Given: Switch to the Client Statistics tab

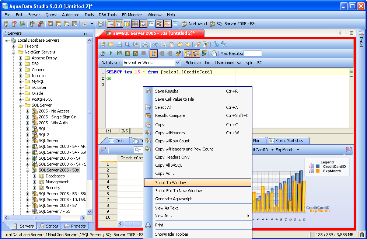Looking at the screenshot, I should (288, 141).
